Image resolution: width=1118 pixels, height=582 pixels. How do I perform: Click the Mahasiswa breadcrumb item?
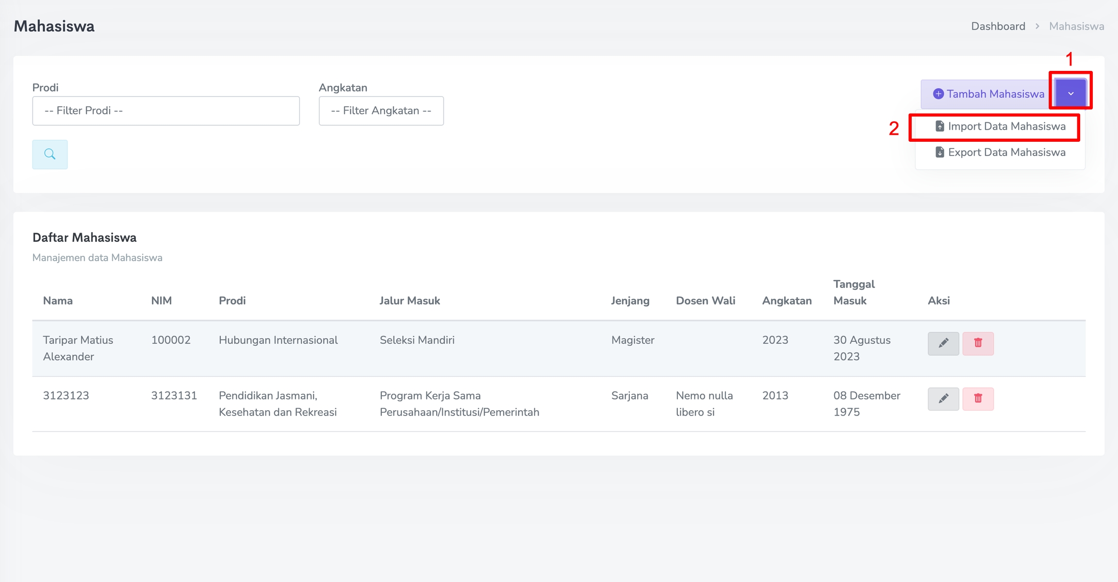(x=1076, y=26)
